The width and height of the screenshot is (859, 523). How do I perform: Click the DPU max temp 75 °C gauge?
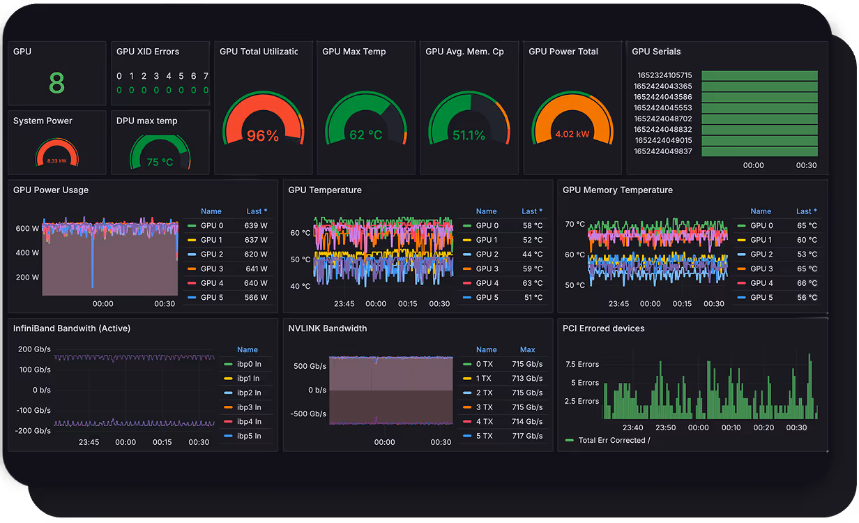pos(160,152)
